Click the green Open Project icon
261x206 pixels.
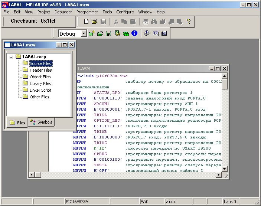click(100, 34)
